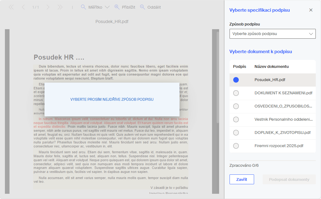
Task: Select DOPLNEK_K_ZIVOTOPISU.pdf radio button
Action: pyautogui.click(x=236, y=133)
